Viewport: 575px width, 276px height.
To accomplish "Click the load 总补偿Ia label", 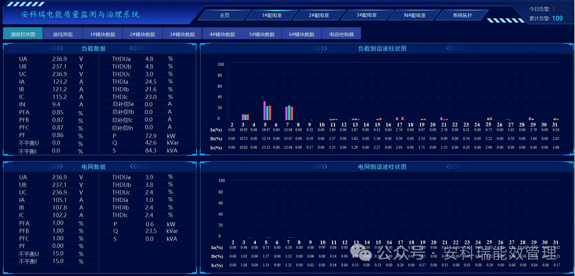I will 123,104.
